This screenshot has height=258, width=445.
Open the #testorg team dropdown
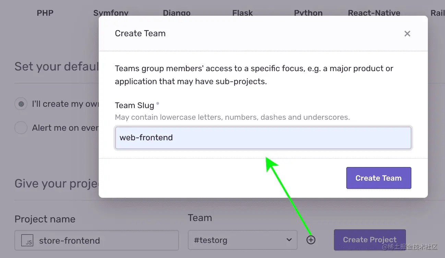pos(242,240)
